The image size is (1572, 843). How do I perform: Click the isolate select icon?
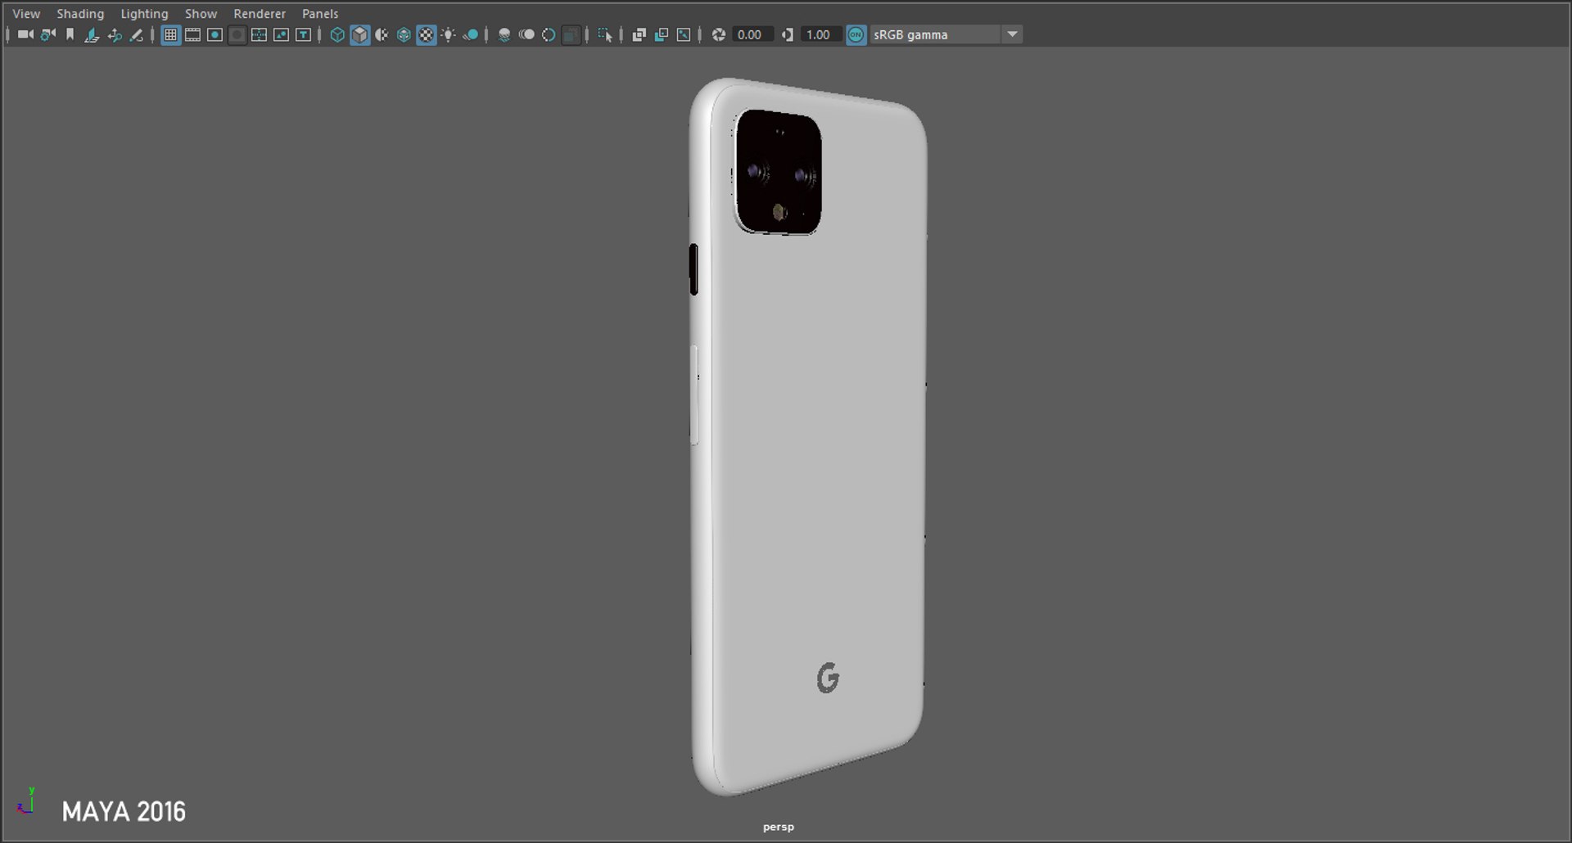(605, 34)
